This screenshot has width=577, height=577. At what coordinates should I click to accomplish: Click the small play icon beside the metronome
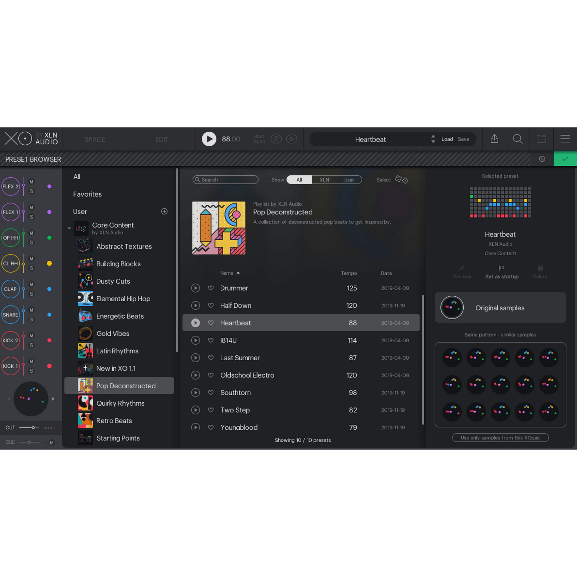point(291,139)
